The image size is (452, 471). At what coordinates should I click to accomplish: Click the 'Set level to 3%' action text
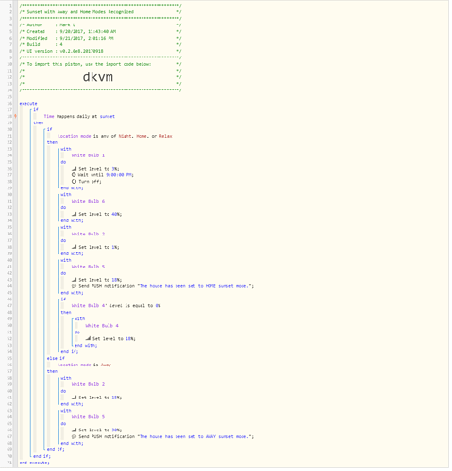pyautogui.click(x=99, y=169)
